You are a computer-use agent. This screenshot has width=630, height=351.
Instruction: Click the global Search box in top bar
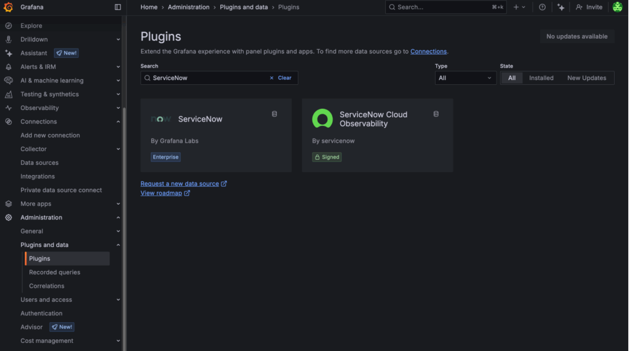445,7
